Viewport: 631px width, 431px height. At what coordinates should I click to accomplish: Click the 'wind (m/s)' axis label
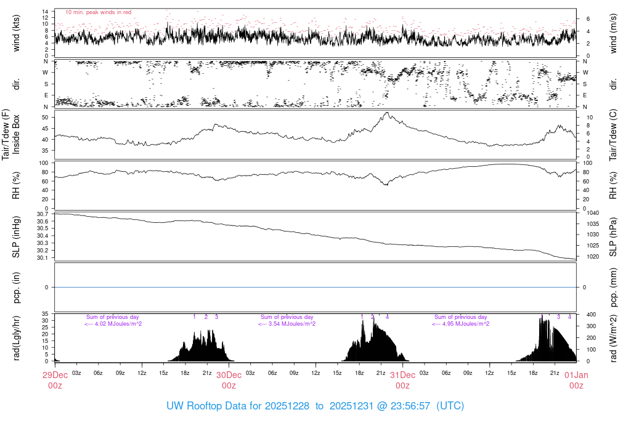(x=613, y=33)
